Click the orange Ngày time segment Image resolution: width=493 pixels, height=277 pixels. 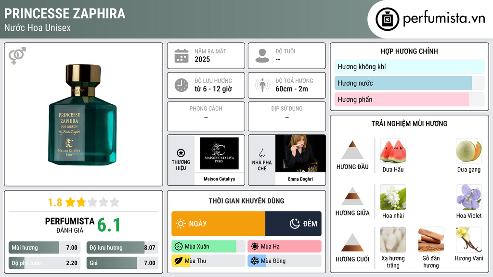pos(218,224)
